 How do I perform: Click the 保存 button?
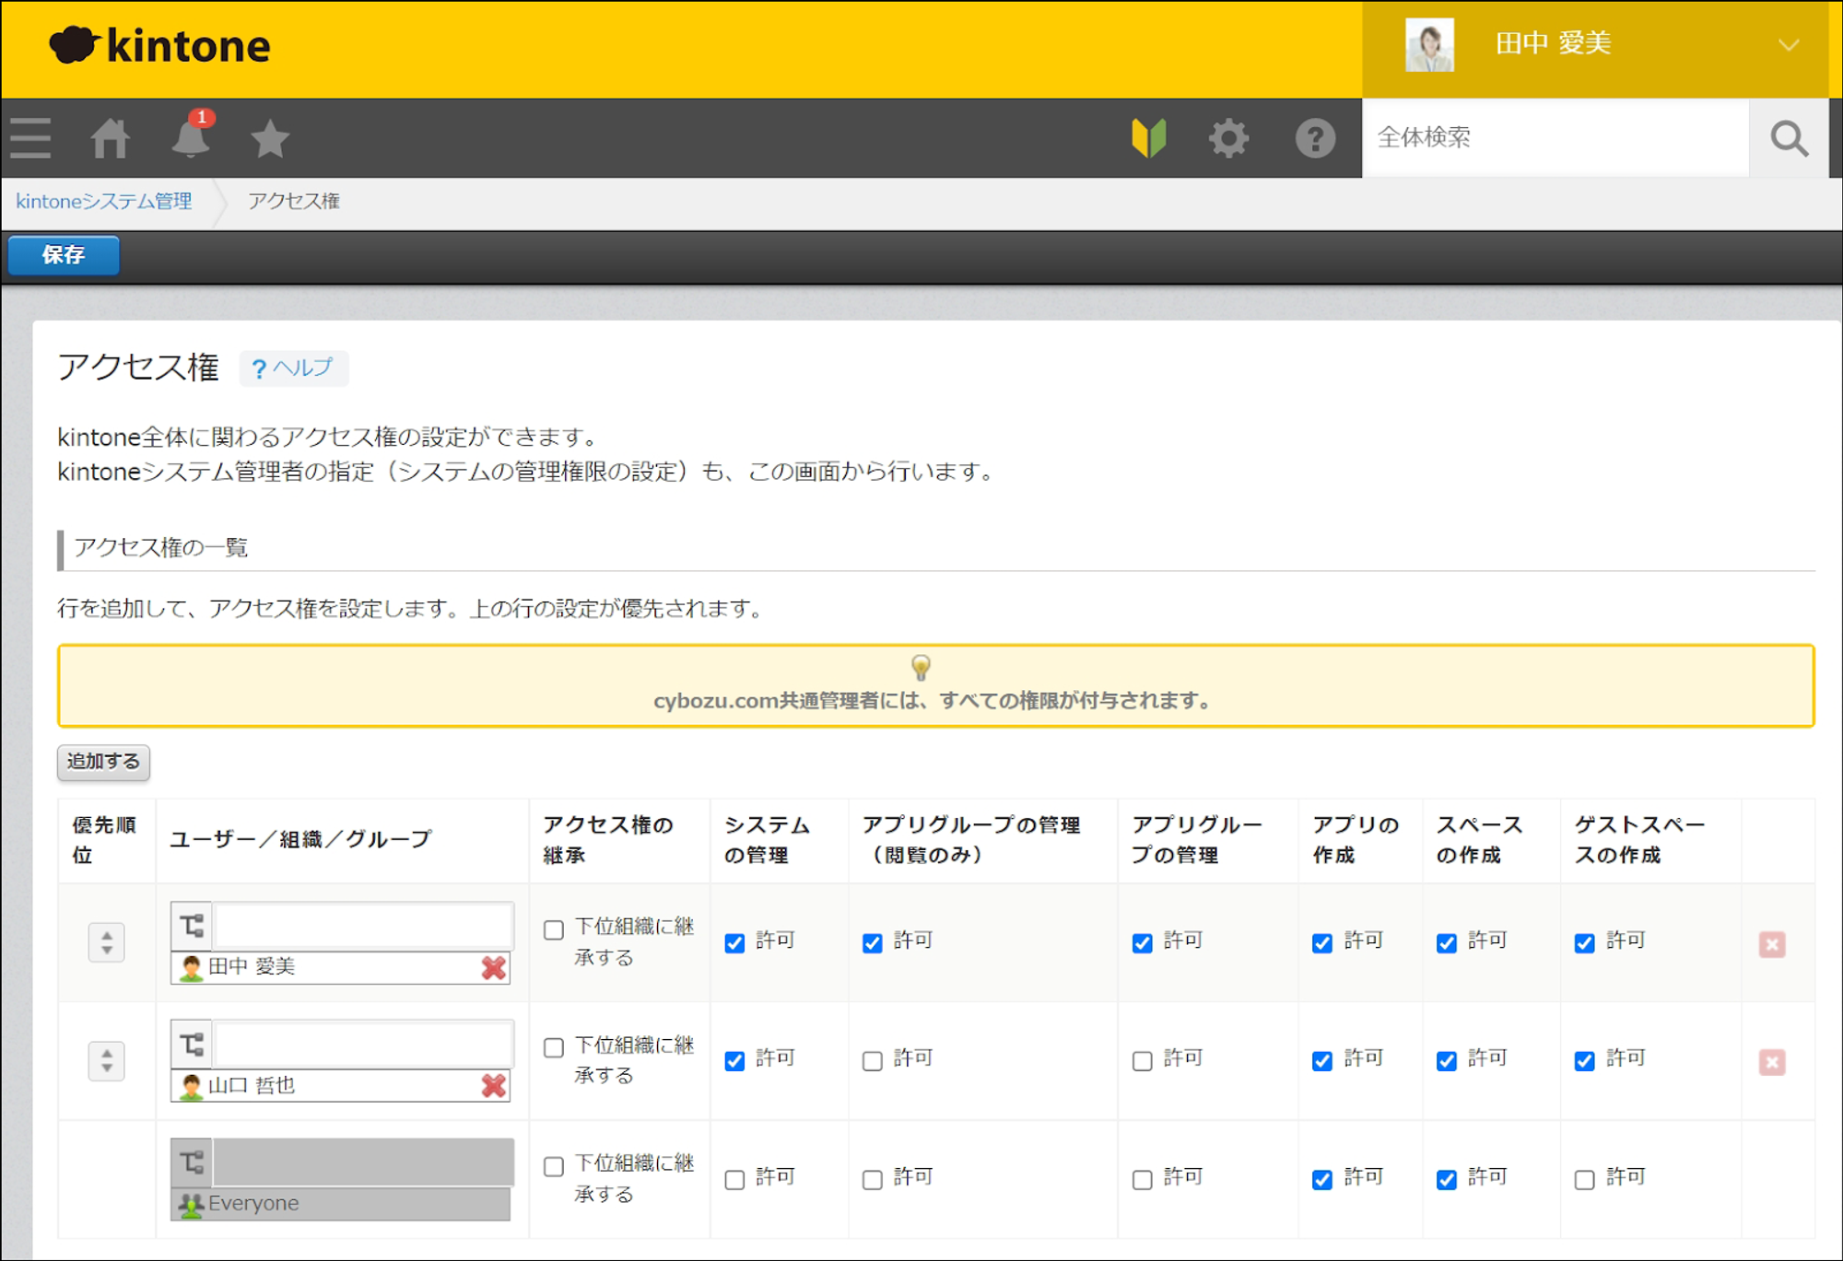coord(64,255)
